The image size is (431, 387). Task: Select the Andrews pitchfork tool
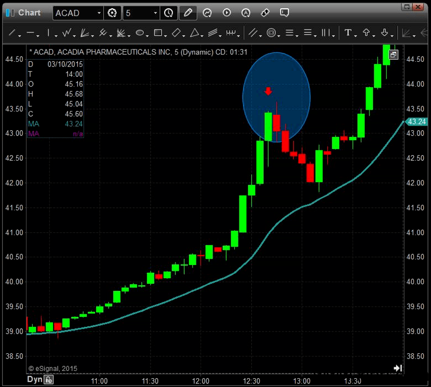coord(103,33)
